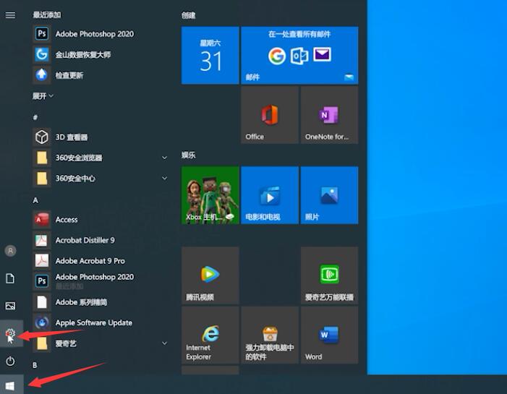The image size is (507, 394).
Task: Open the Office tile
Action: click(x=270, y=115)
